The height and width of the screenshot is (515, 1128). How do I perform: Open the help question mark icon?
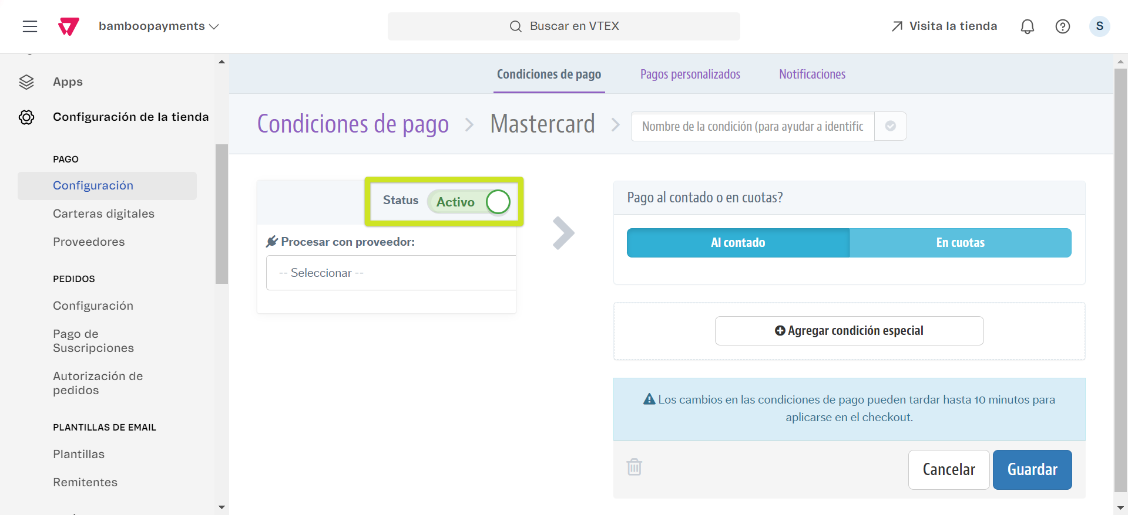(x=1062, y=26)
